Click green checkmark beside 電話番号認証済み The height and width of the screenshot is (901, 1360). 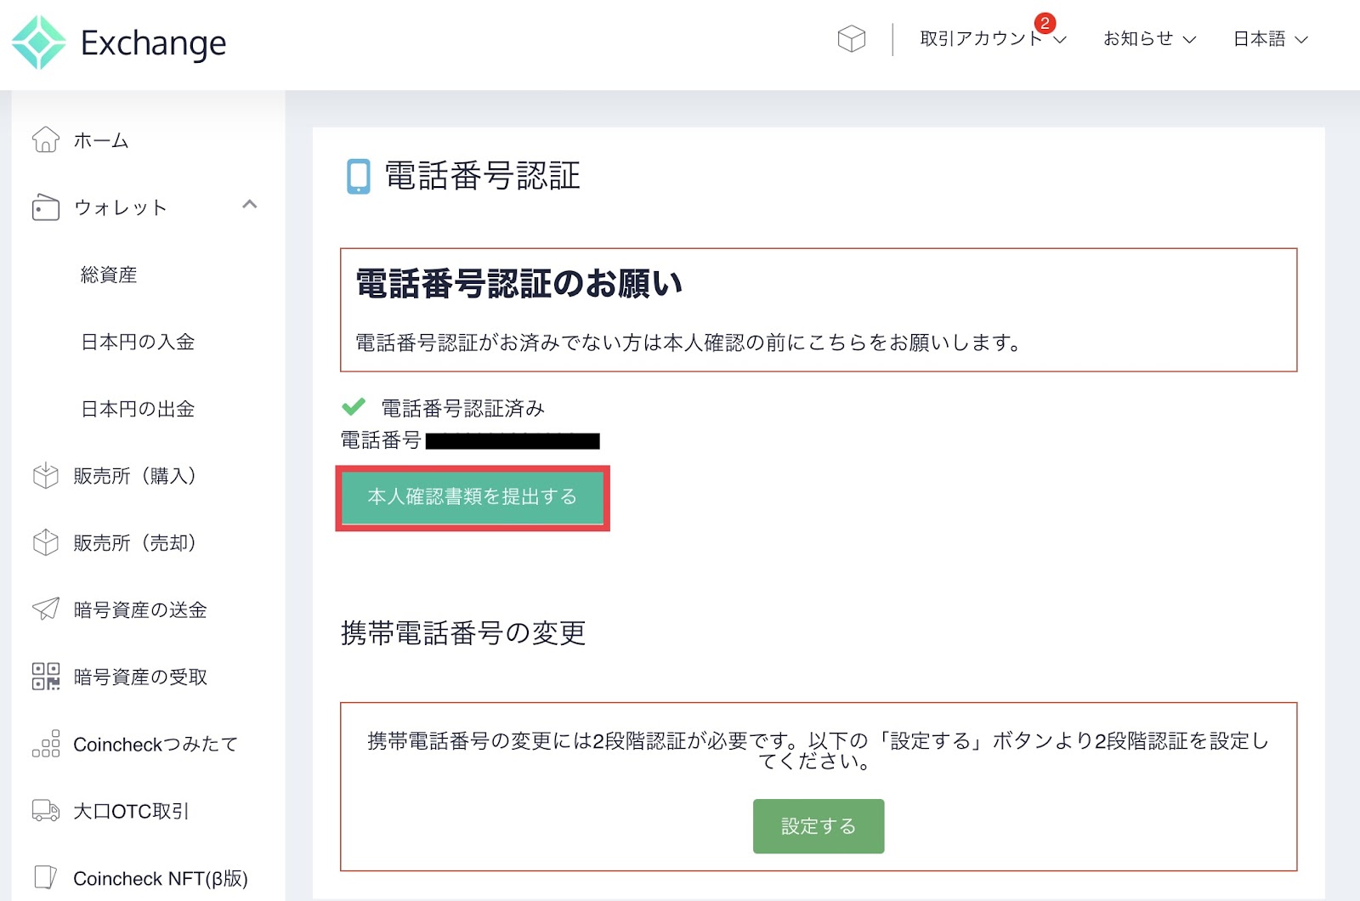tap(354, 407)
